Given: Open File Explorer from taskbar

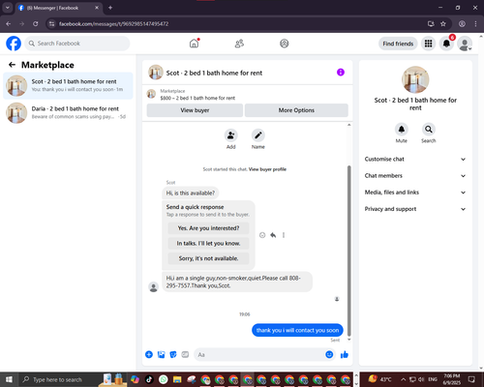Looking at the screenshot, I should (177, 379).
